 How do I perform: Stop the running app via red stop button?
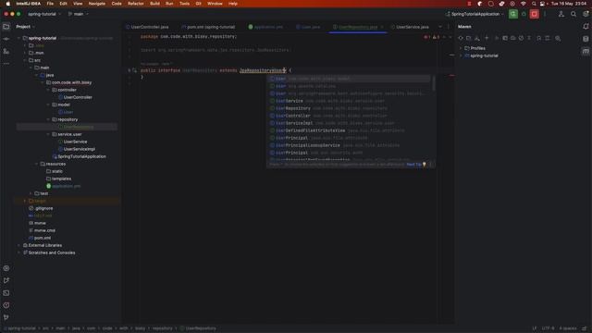coord(534,14)
